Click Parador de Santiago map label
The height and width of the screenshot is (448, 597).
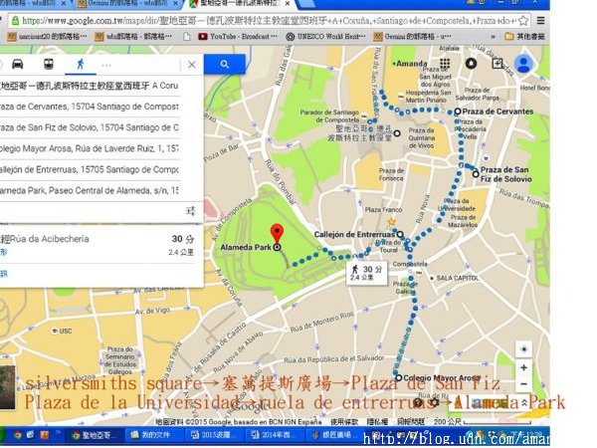(x=330, y=115)
